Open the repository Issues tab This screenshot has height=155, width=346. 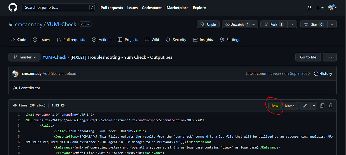41,40
